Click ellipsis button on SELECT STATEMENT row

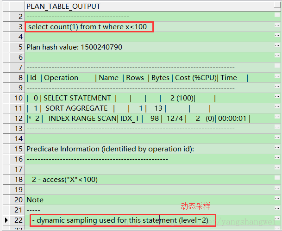click(277, 98)
